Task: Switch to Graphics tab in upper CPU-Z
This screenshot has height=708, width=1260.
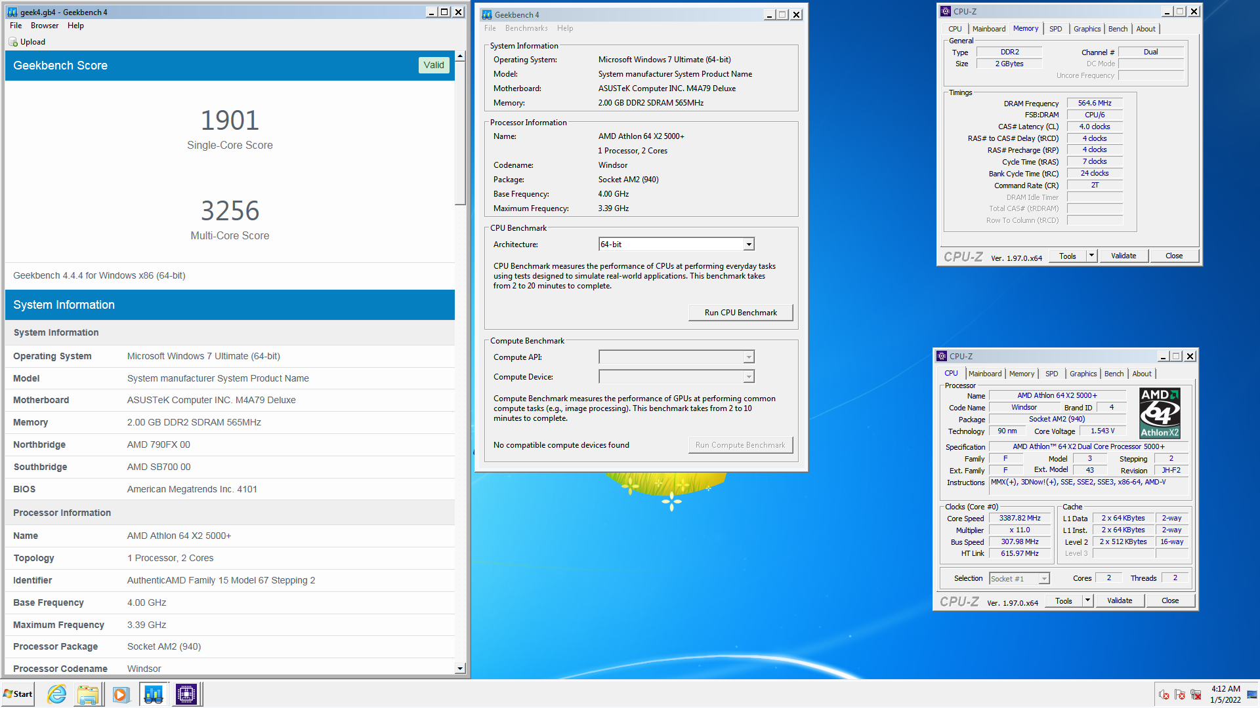Action: (x=1087, y=29)
